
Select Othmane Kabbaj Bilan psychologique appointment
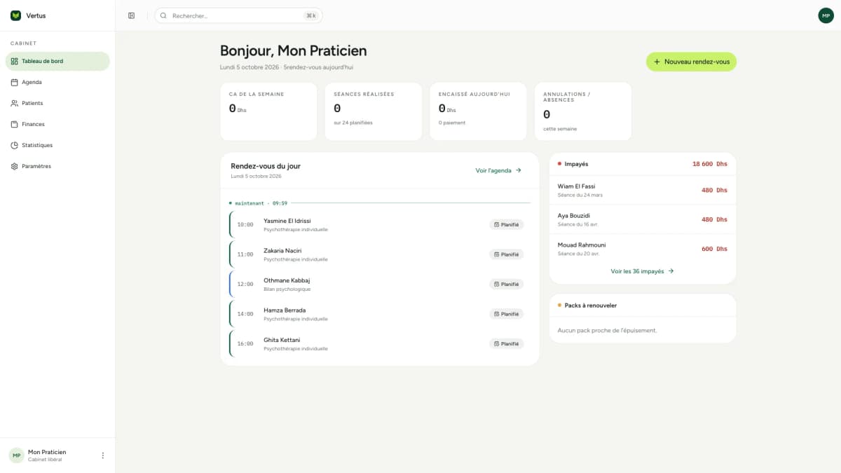379,285
